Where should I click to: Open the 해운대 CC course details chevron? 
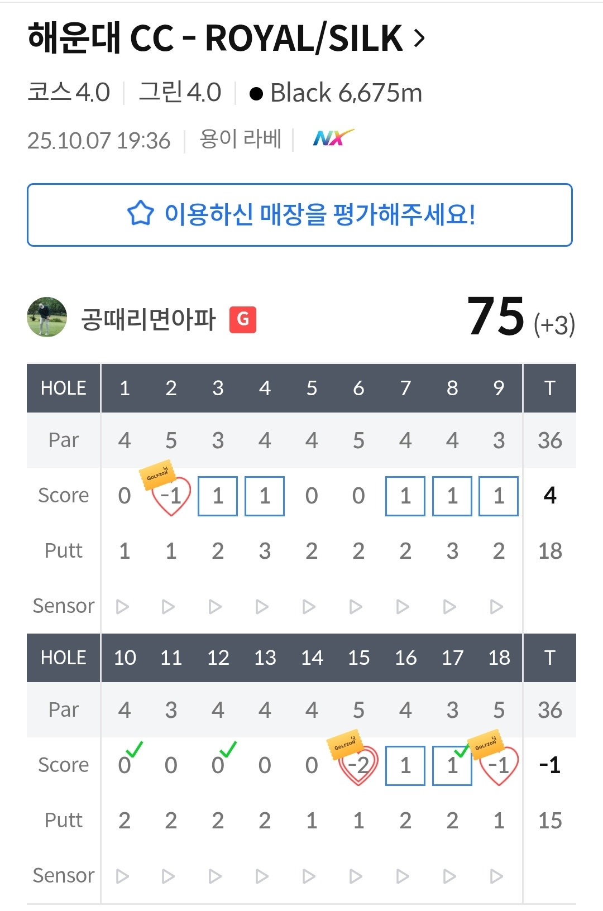tap(419, 39)
